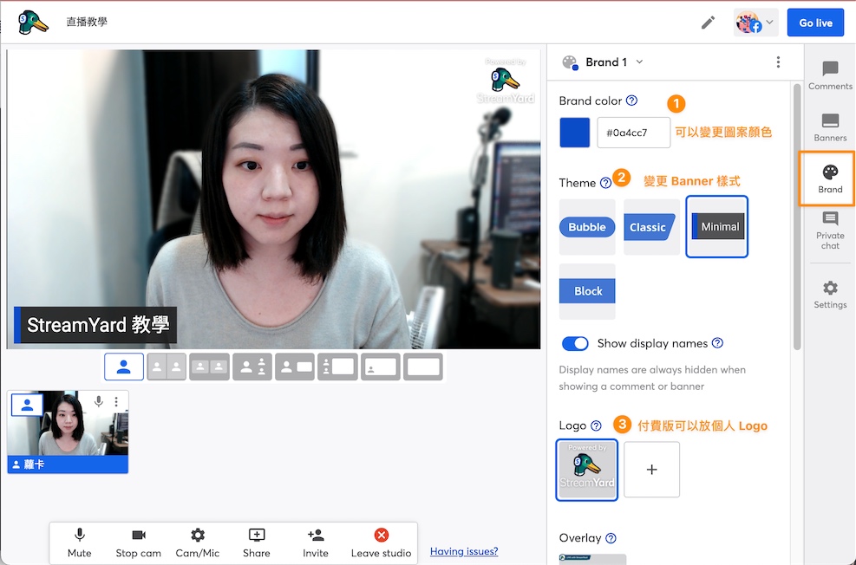Click the microphone icon on 蘿卡 thumbnail
856x565 pixels.
[98, 402]
